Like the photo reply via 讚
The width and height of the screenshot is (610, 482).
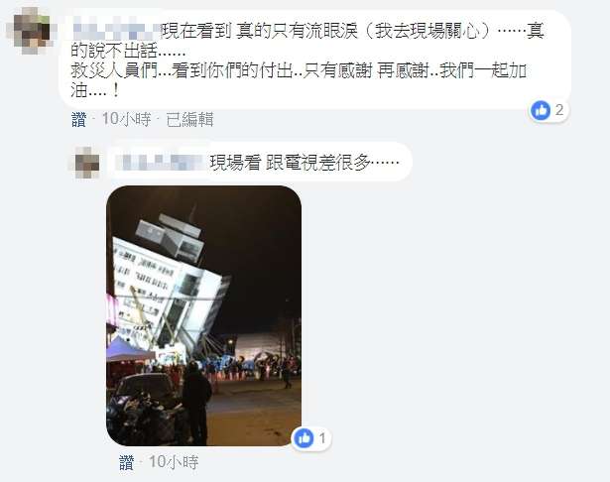pyautogui.click(x=126, y=462)
